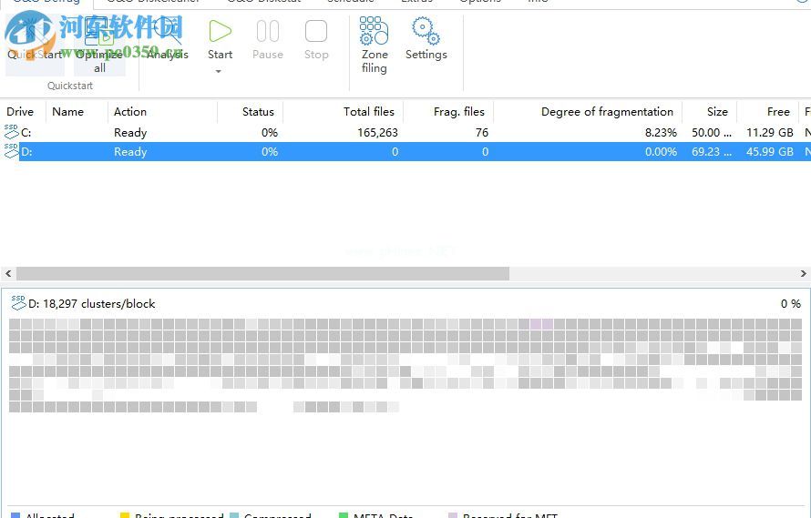Click the horizontal scrollbar thumb
This screenshot has height=518, width=811.
point(262,273)
